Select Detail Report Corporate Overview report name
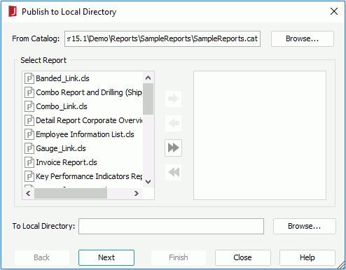 point(89,120)
